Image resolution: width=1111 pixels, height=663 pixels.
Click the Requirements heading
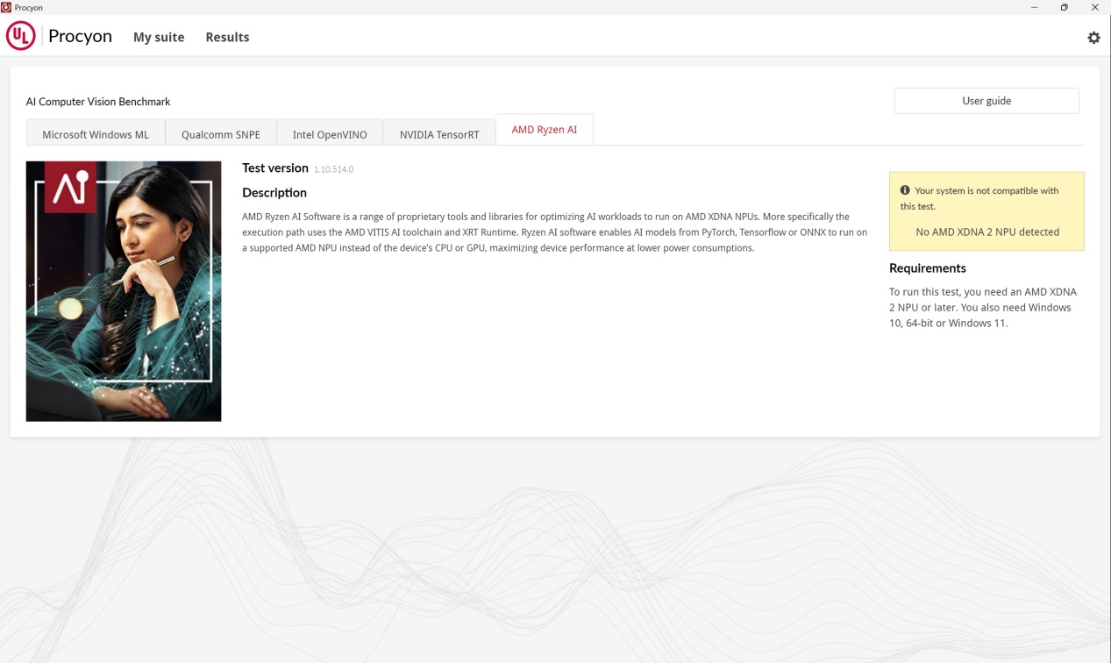click(928, 268)
